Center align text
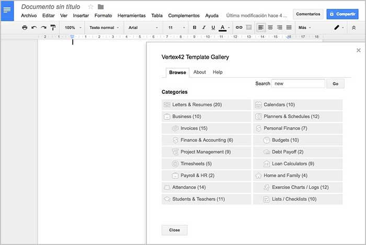This screenshot has width=366, height=245. click(x=270, y=28)
